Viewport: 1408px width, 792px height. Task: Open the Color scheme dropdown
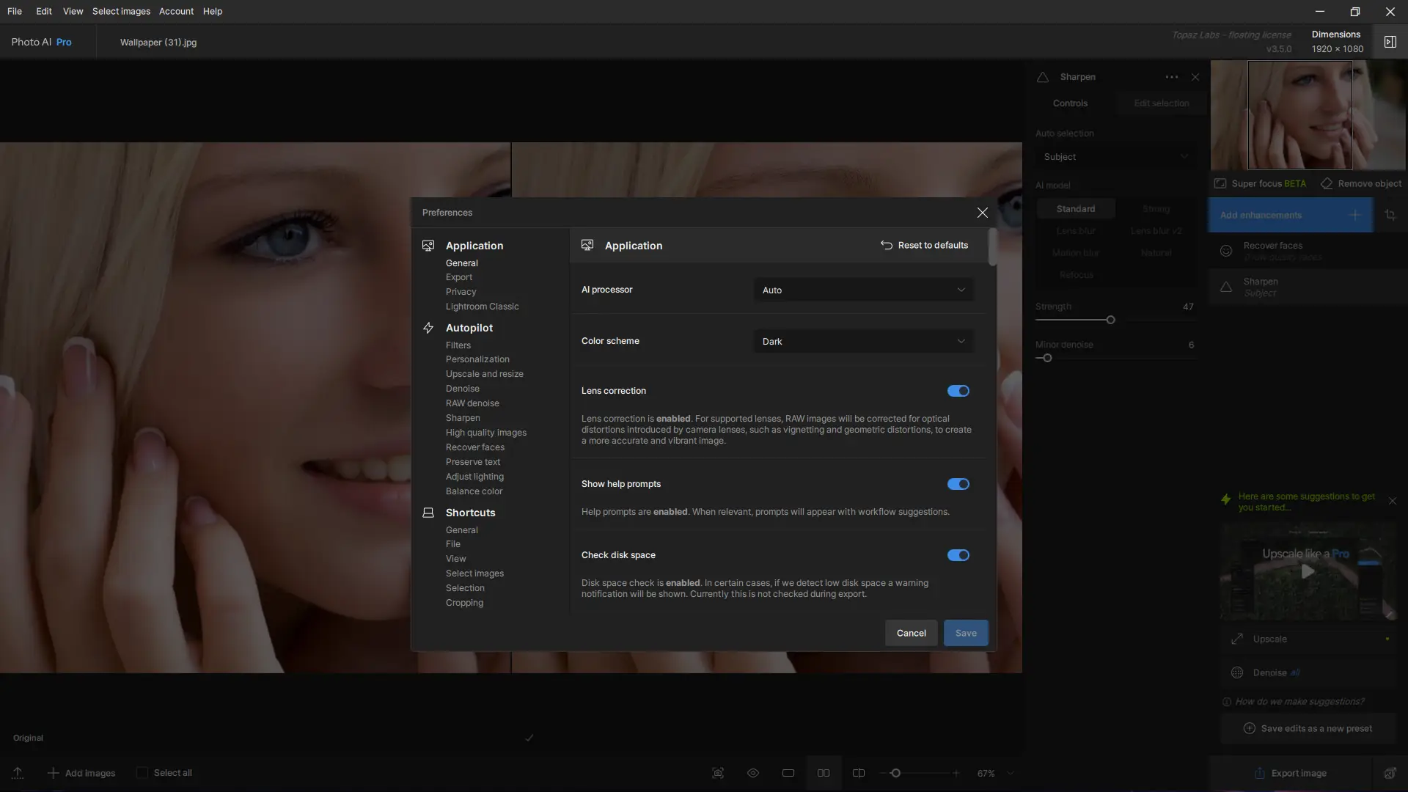click(x=863, y=342)
